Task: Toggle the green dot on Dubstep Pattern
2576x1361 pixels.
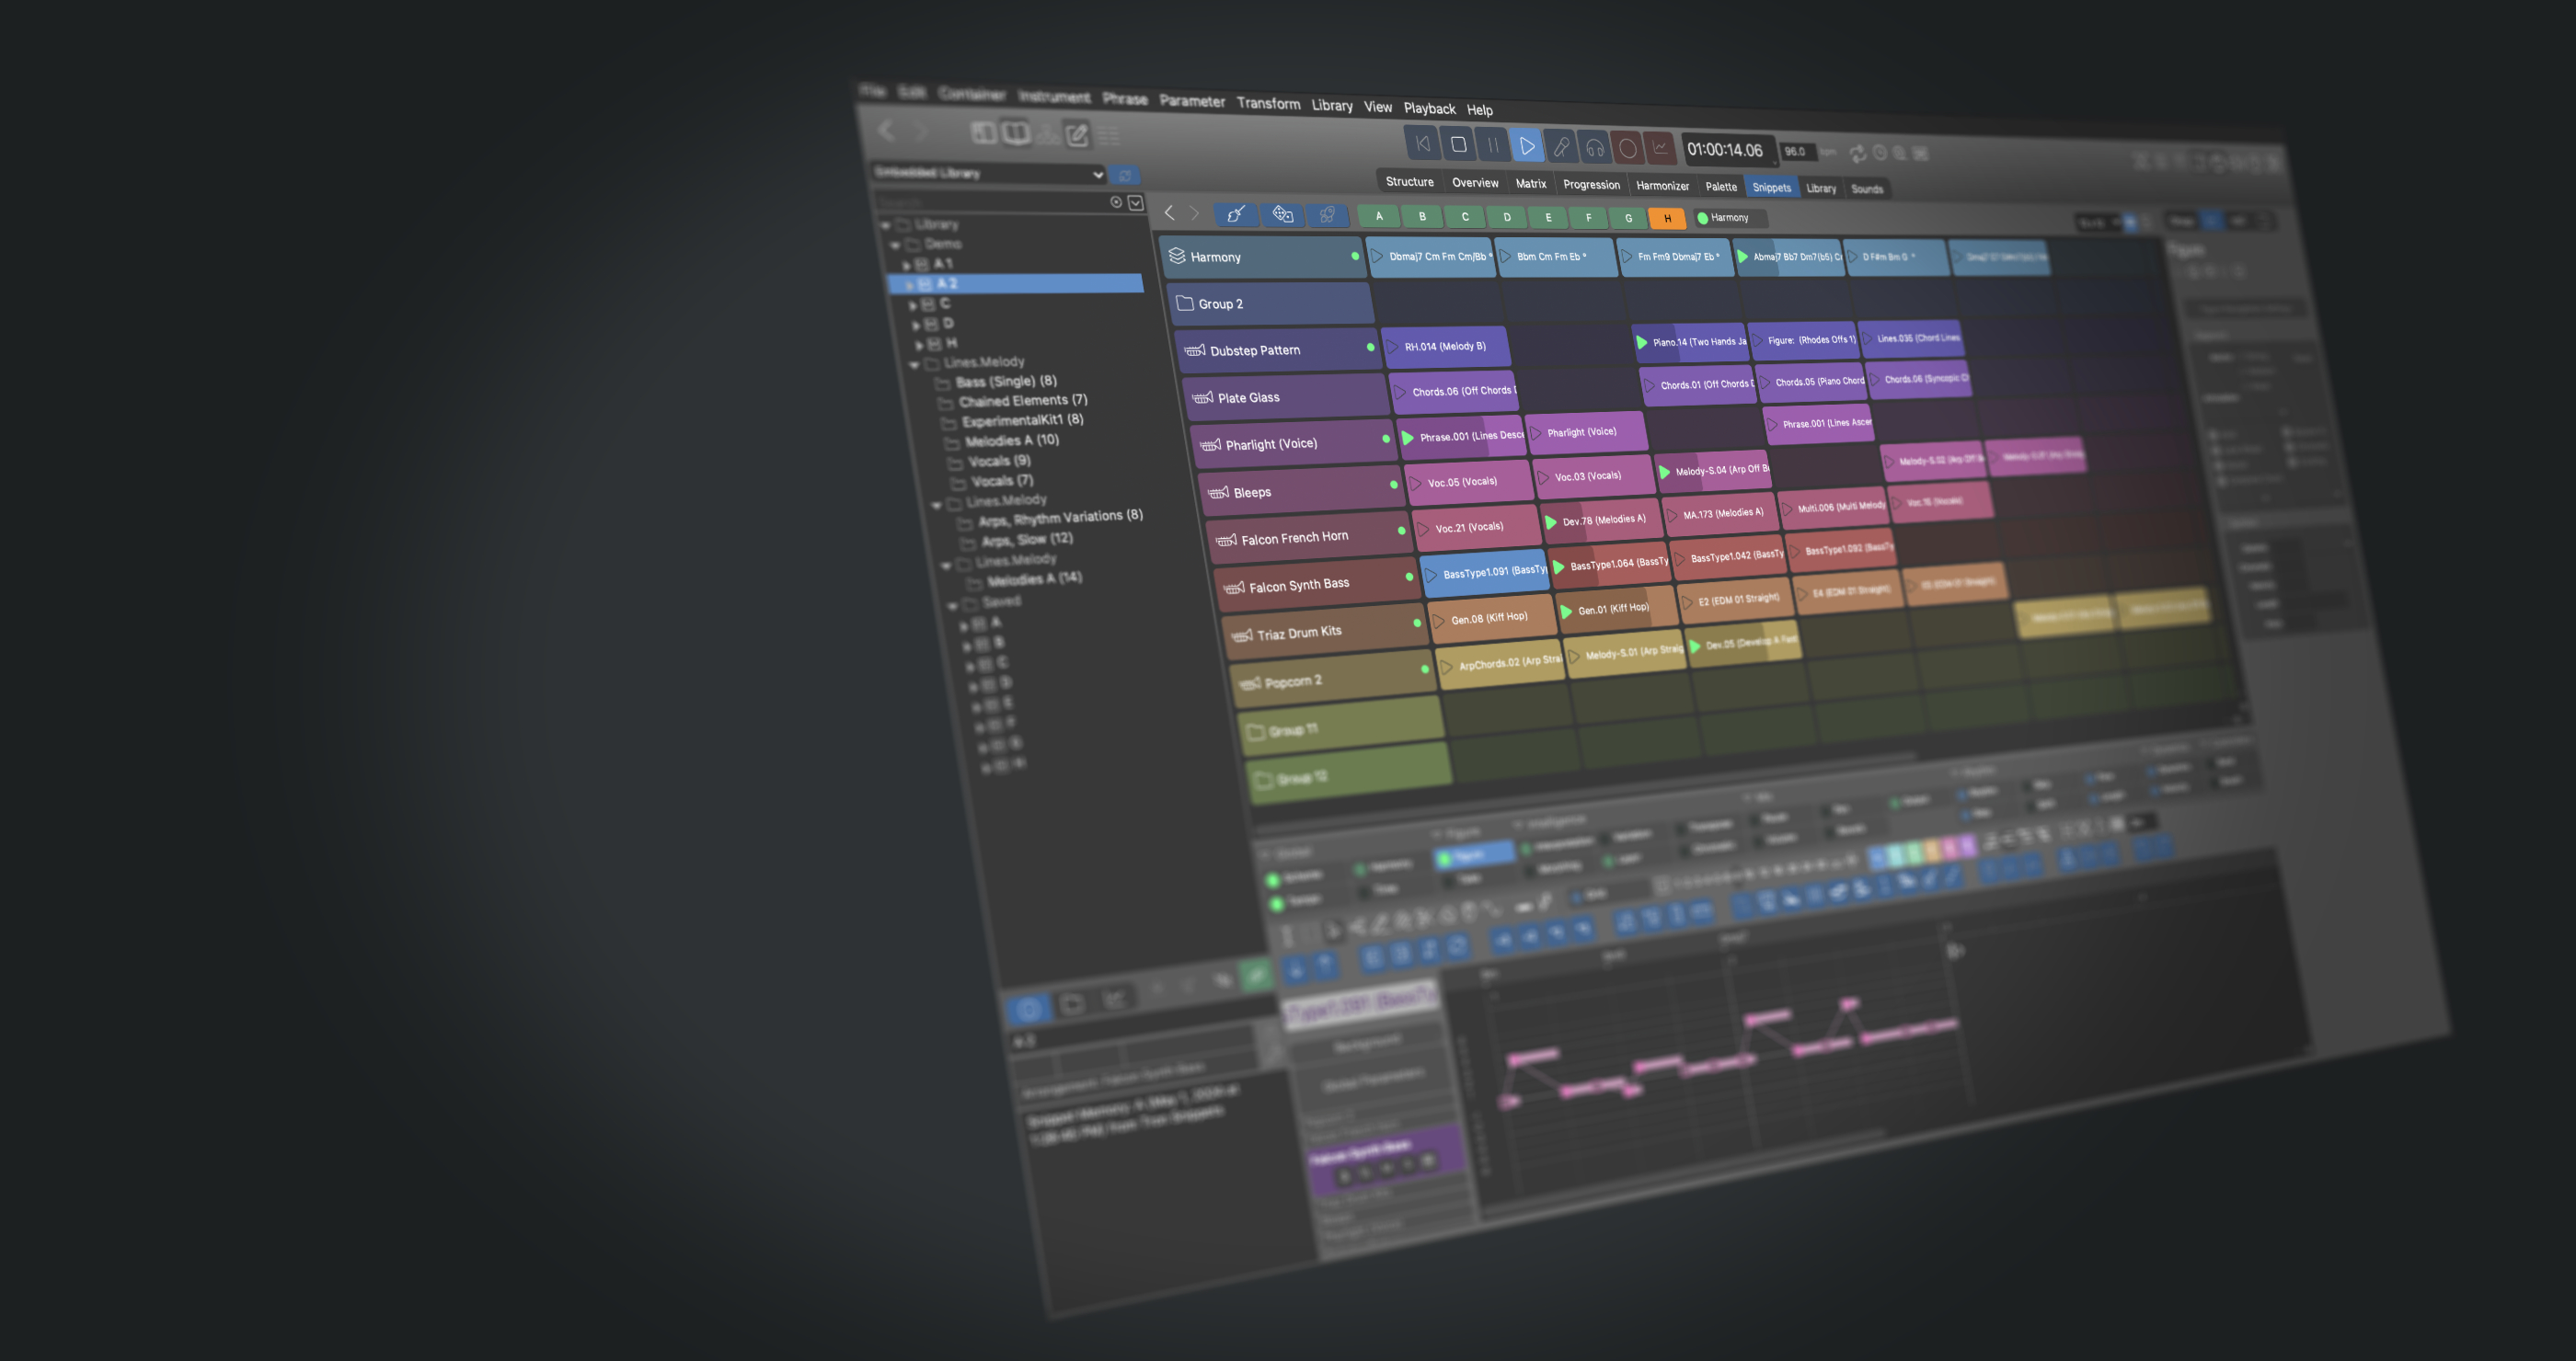Action: coord(1370,347)
